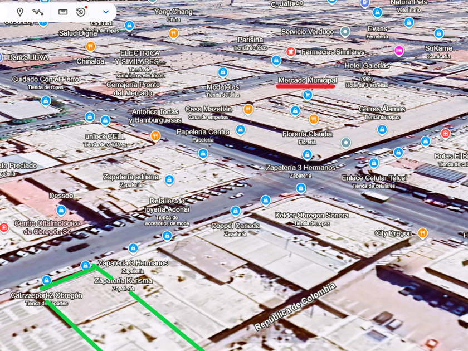Select the República de Colombia street label
The width and height of the screenshot is (468, 351).
click(295, 306)
